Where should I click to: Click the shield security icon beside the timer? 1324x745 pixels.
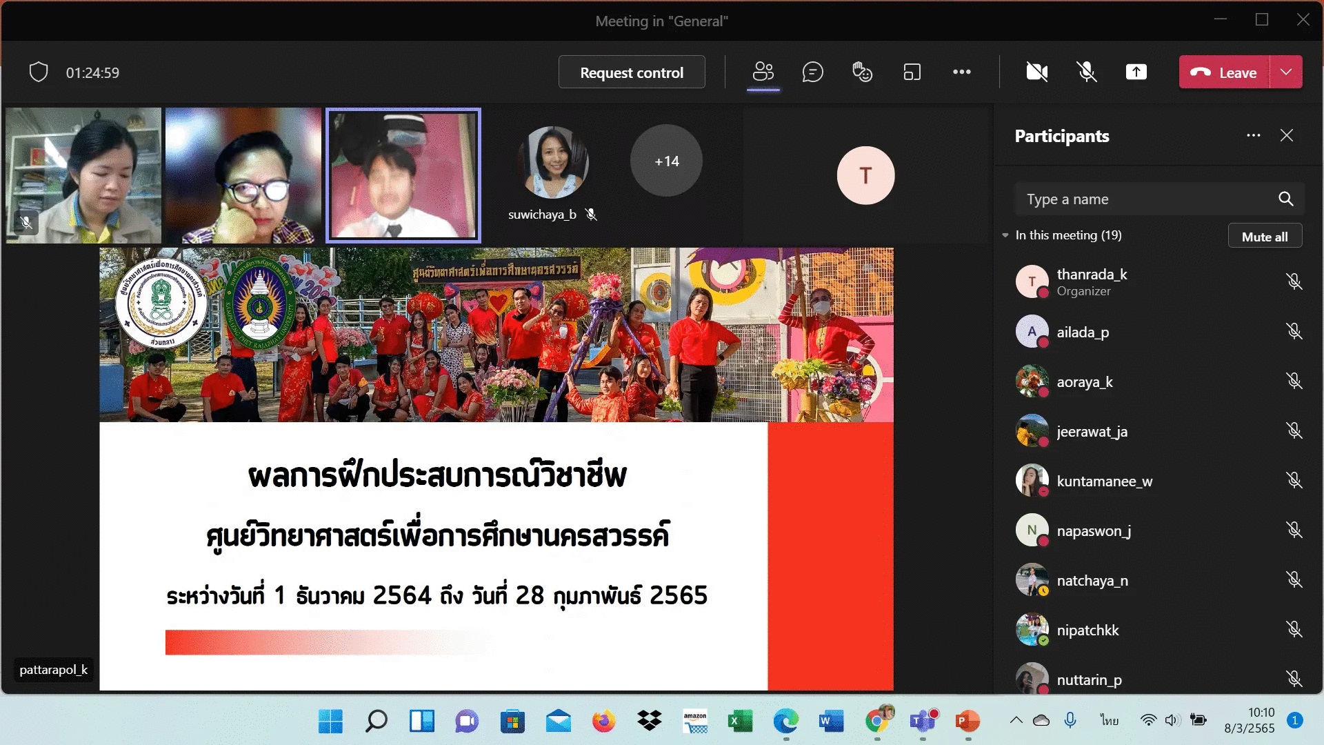point(39,72)
